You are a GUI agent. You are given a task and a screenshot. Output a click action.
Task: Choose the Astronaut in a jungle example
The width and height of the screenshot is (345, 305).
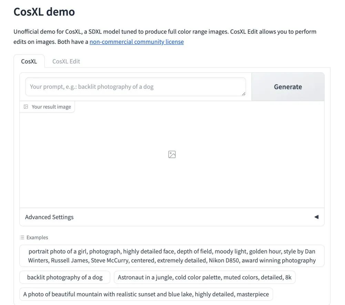point(205,277)
